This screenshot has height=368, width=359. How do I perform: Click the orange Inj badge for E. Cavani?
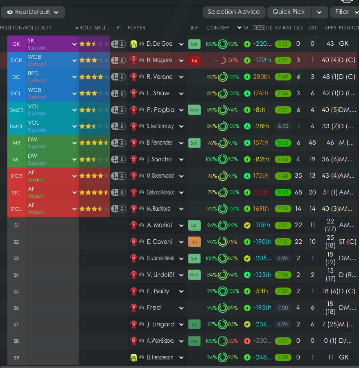[x=194, y=242]
